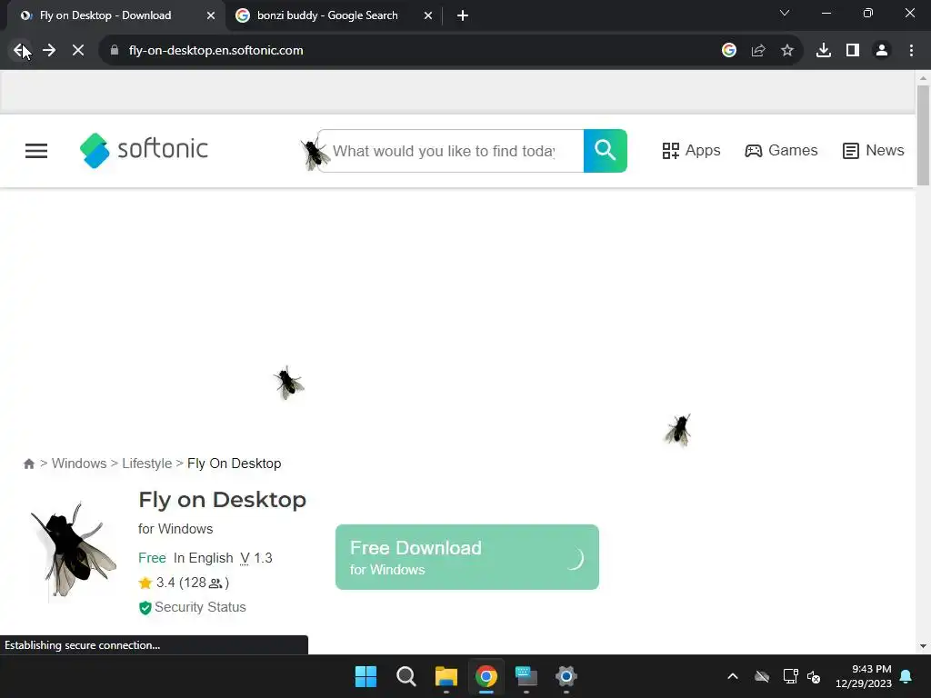Click the Softonic search magnifier button
The image size is (931, 698).
coord(605,151)
